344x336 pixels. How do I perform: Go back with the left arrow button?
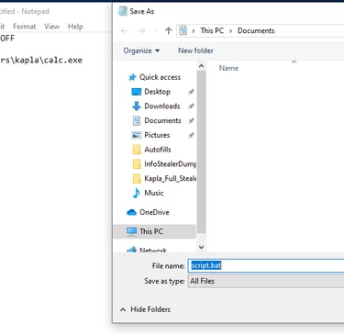tap(124, 30)
